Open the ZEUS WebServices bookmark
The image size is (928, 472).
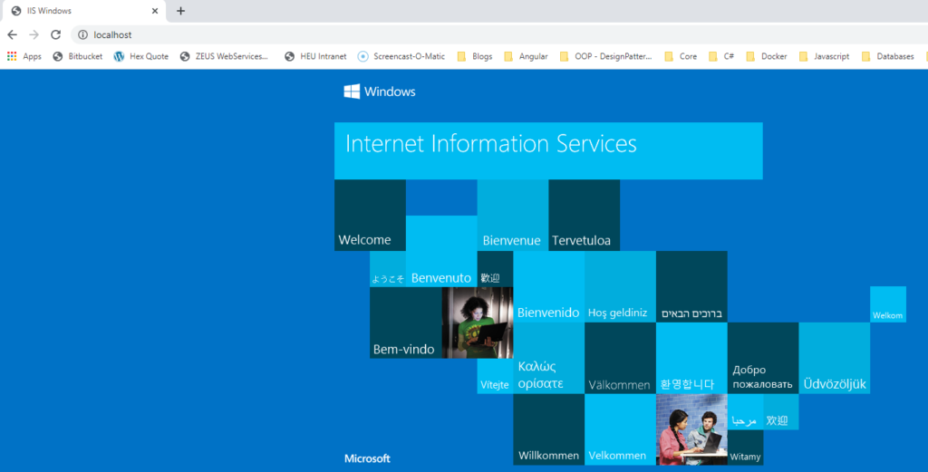coord(225,56)
